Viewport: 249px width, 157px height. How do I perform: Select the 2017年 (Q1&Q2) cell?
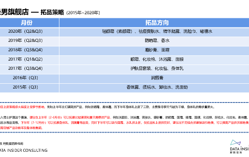point(29,60)
